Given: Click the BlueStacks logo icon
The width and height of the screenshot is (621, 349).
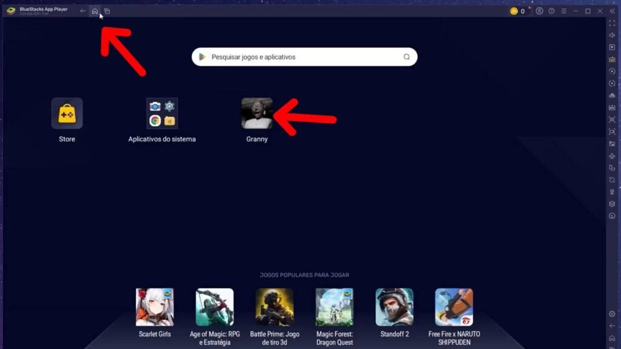Looking at the screenshot, I should click(11, 11).
